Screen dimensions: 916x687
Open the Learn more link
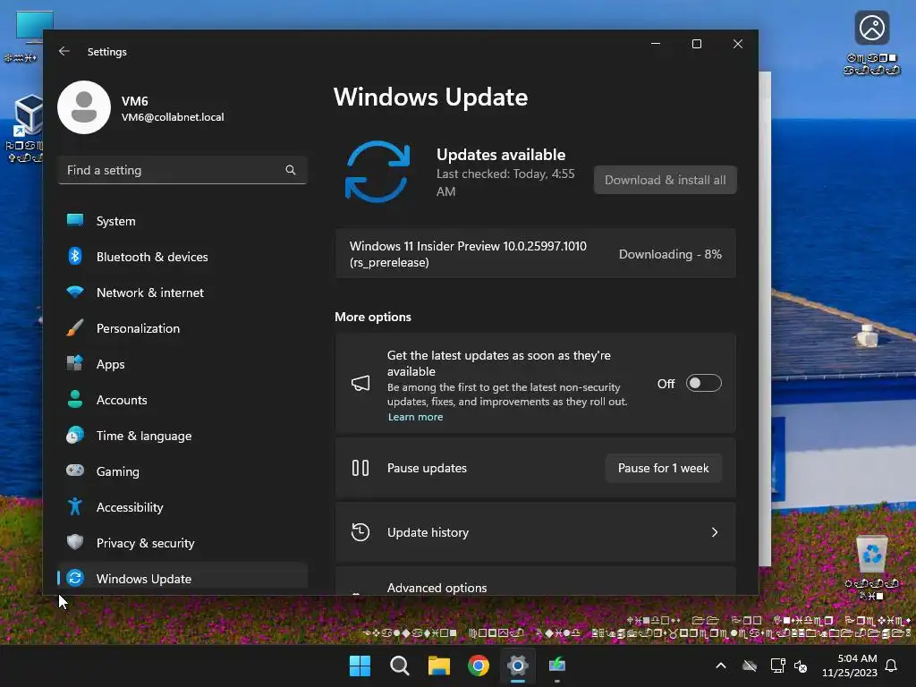click(x=415, y=417)
